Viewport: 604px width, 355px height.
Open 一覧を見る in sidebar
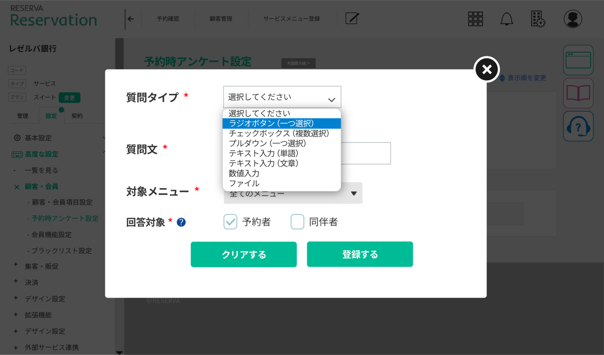(41, 170)
